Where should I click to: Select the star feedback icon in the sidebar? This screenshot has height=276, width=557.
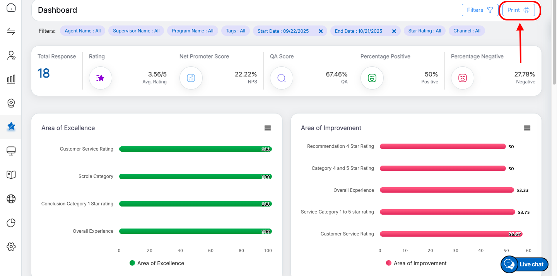pyautogui.click(x=11, y=126)
